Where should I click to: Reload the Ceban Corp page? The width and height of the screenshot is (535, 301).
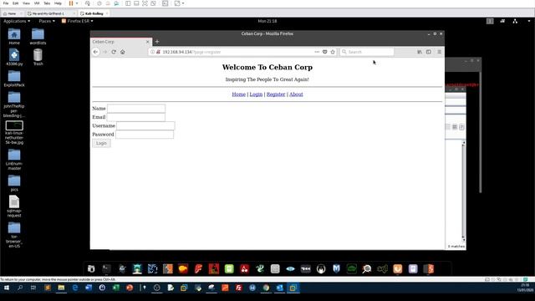click(x=114, y=52)
